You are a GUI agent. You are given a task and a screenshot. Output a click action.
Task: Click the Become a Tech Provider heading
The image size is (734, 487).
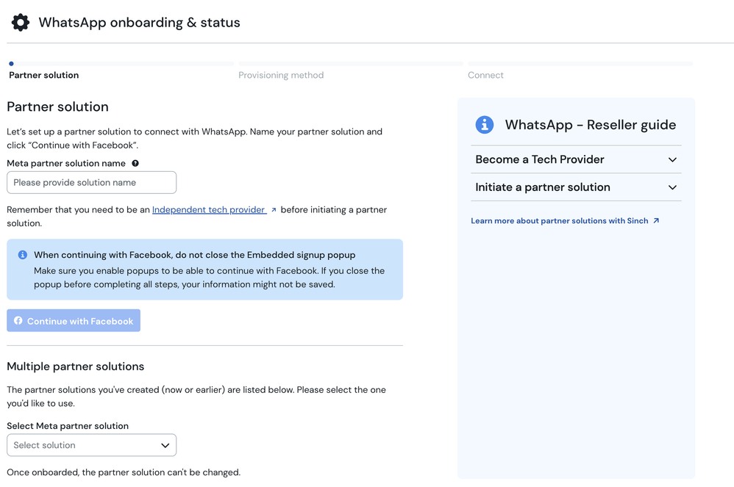[539, 159]
